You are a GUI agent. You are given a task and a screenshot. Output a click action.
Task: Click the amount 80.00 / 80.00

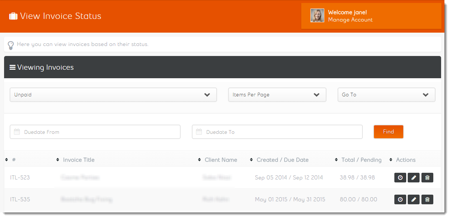coord(358,199)
